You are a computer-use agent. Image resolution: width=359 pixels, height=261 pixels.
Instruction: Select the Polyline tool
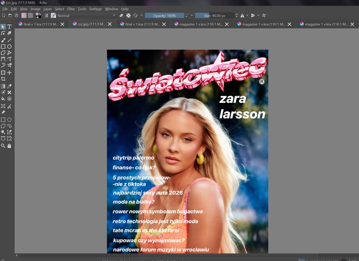(x=9, y=53)
